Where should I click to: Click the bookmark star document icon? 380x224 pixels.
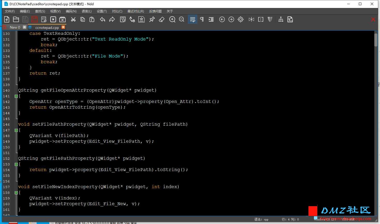[x=141, y=19]
